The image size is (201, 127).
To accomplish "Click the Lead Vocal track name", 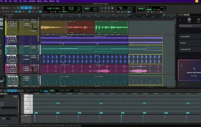I will coord(11,22).
